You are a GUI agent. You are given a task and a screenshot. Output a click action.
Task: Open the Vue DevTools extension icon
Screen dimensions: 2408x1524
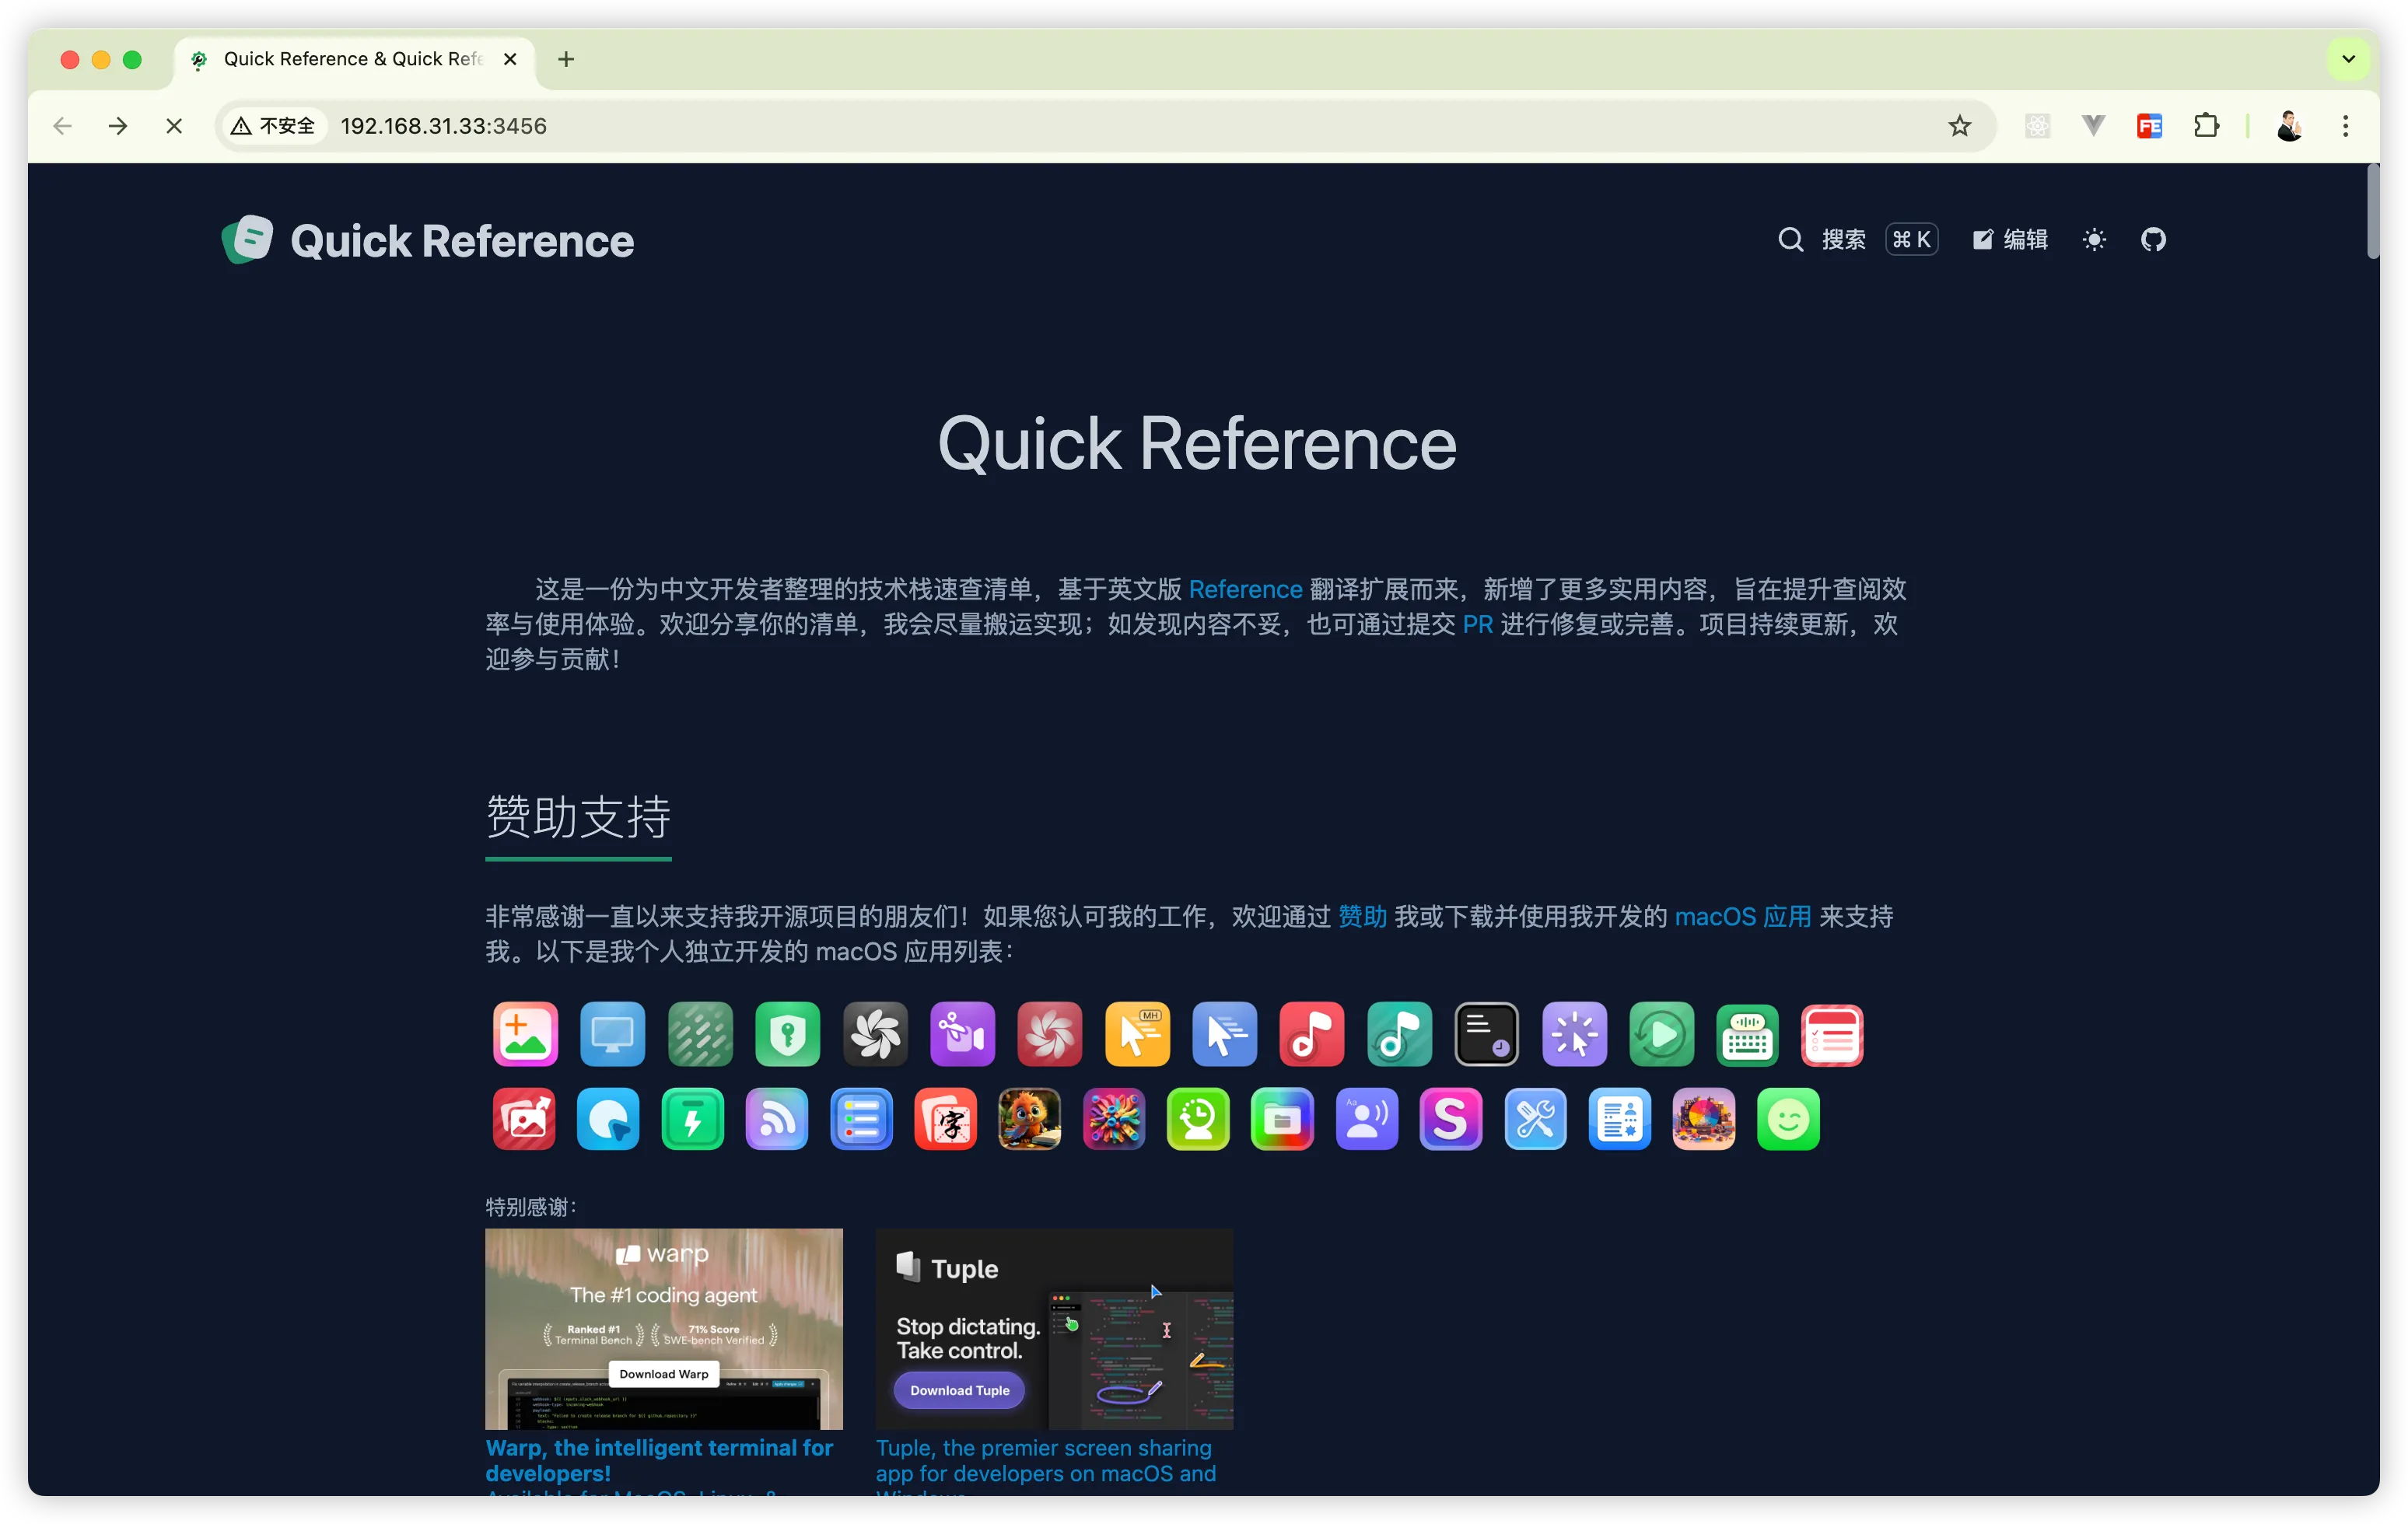point(2093,126)
